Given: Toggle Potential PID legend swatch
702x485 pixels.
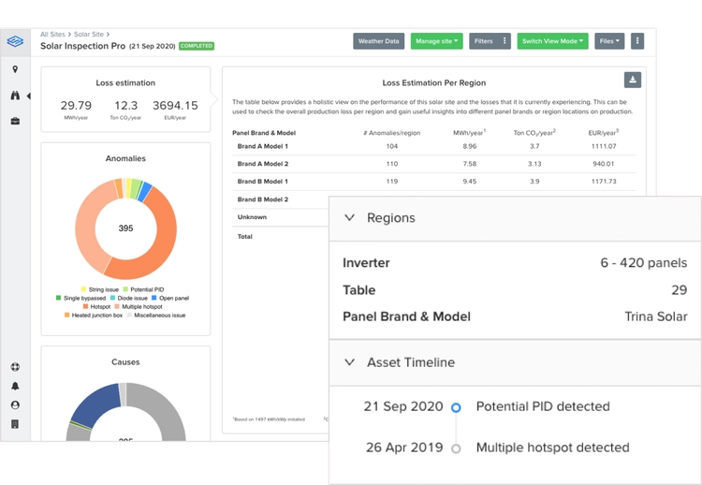Looking at the screenshot, I should pyautogui.click(x=125, y=289).
